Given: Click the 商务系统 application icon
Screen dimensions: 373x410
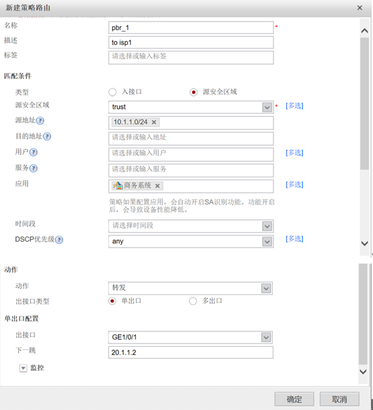Looking at the screenshot, I should point(118,186).
